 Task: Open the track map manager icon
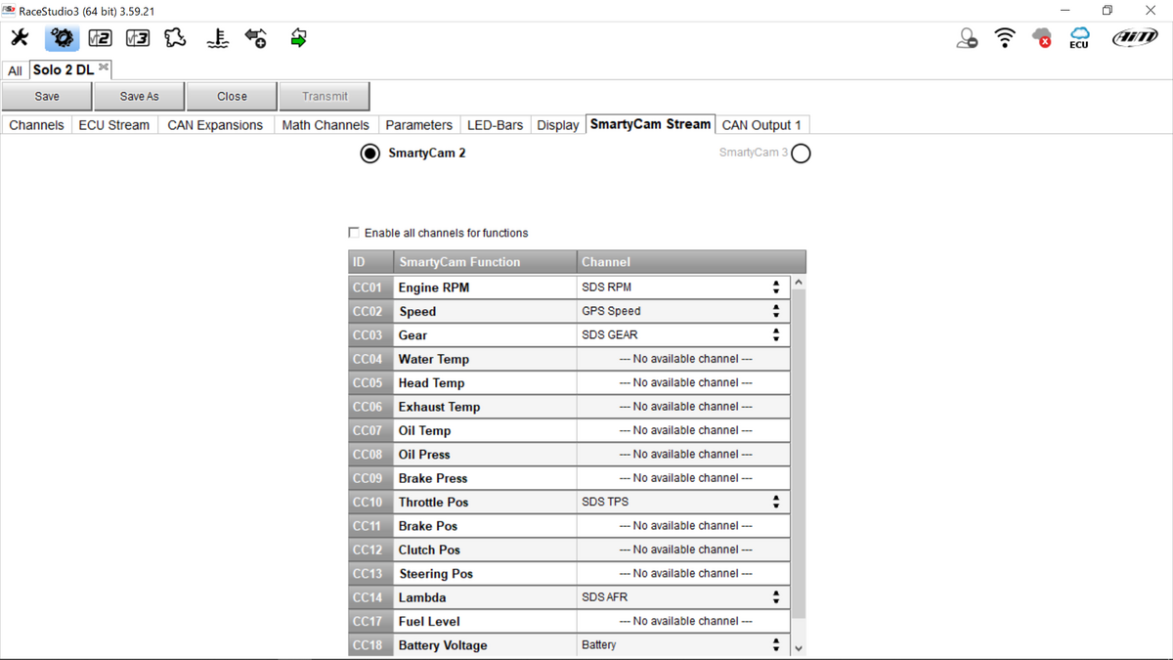[175, 38]
